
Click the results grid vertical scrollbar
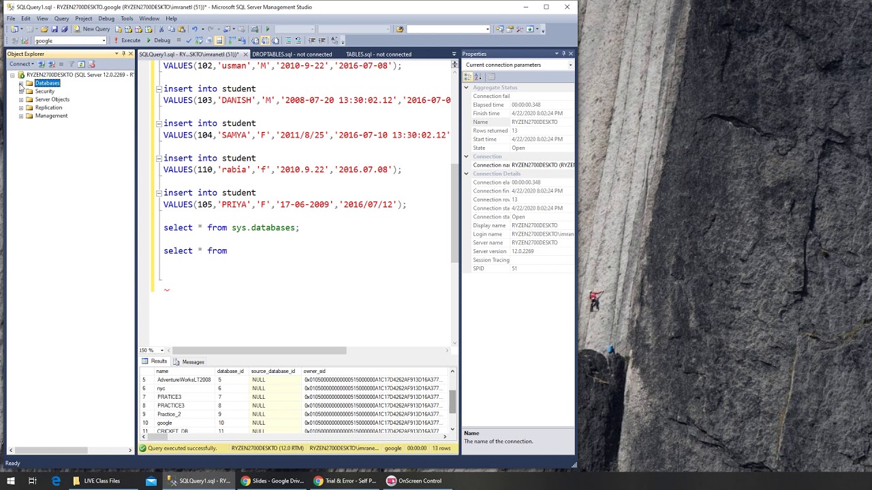(x=452, y=402)
